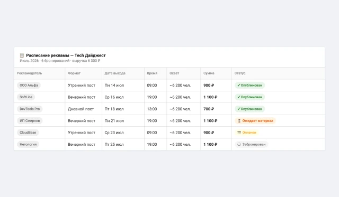Viewport: 339px width, 197px height.
Task: Click Вечерний пост in the ИП Смирнов row
Action: (82, 121)
